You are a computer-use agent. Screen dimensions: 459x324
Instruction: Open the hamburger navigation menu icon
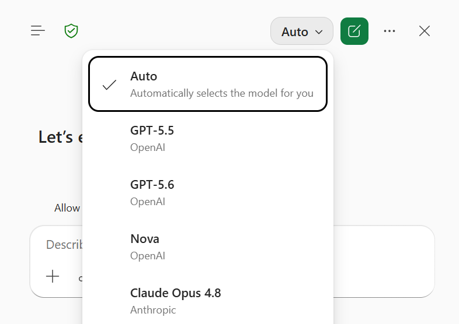tap(38, 31)
